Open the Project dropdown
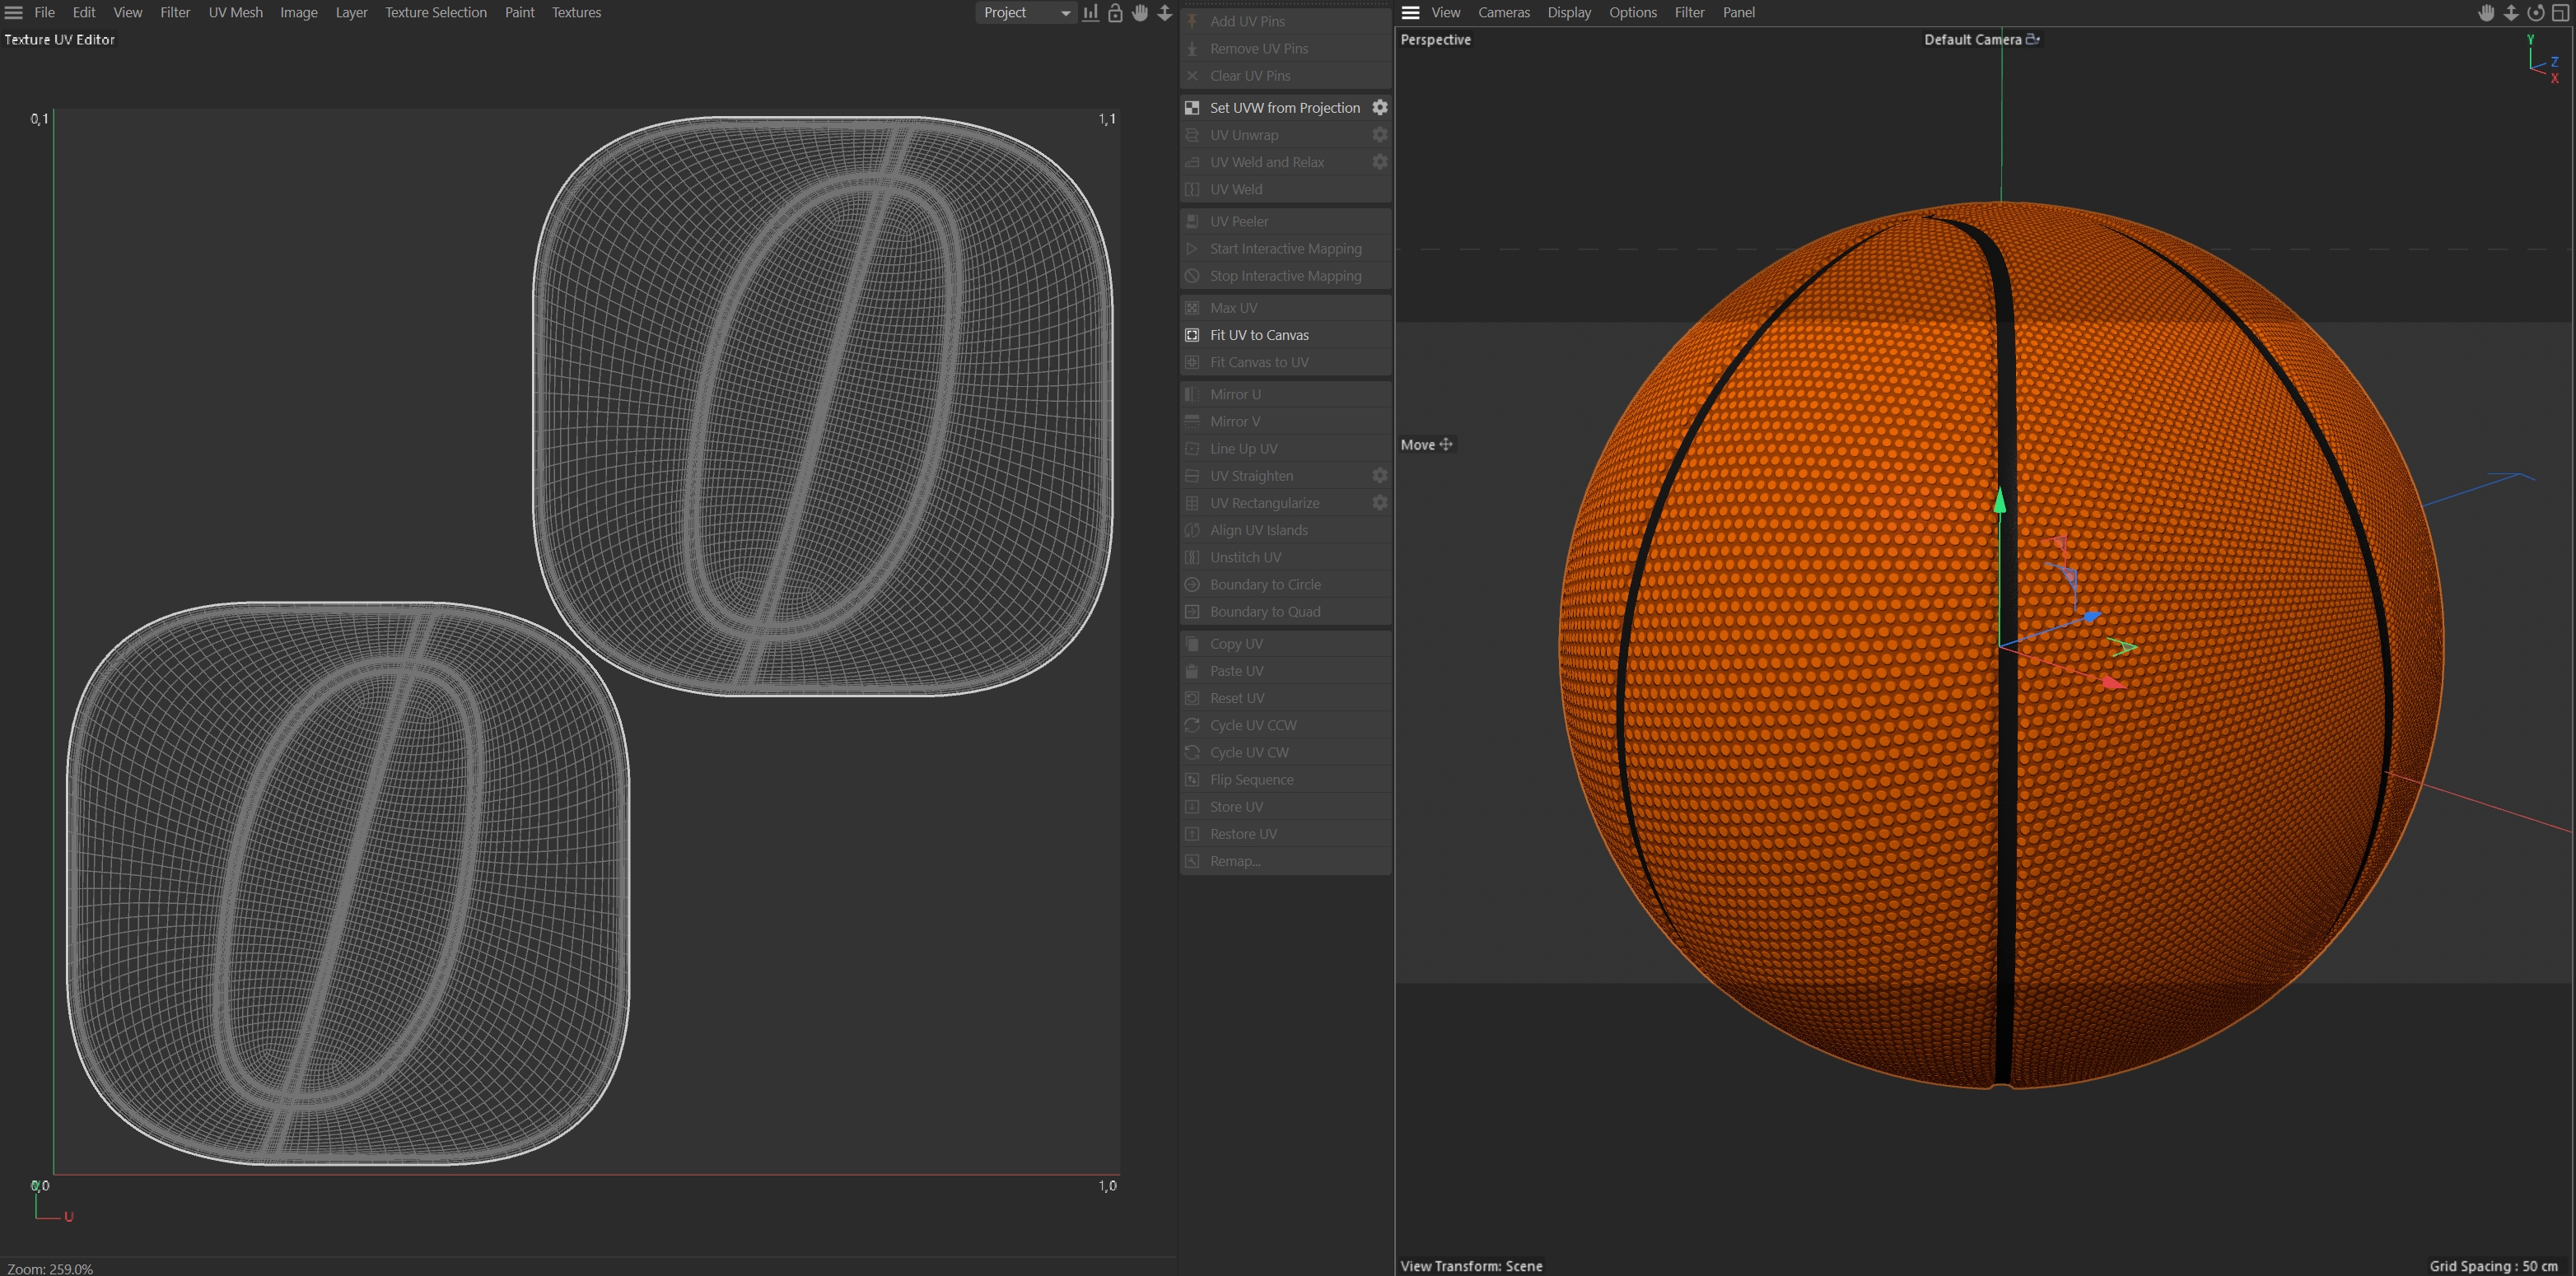Viewport: 2576px width, 1276px height. click(1025, 13)
